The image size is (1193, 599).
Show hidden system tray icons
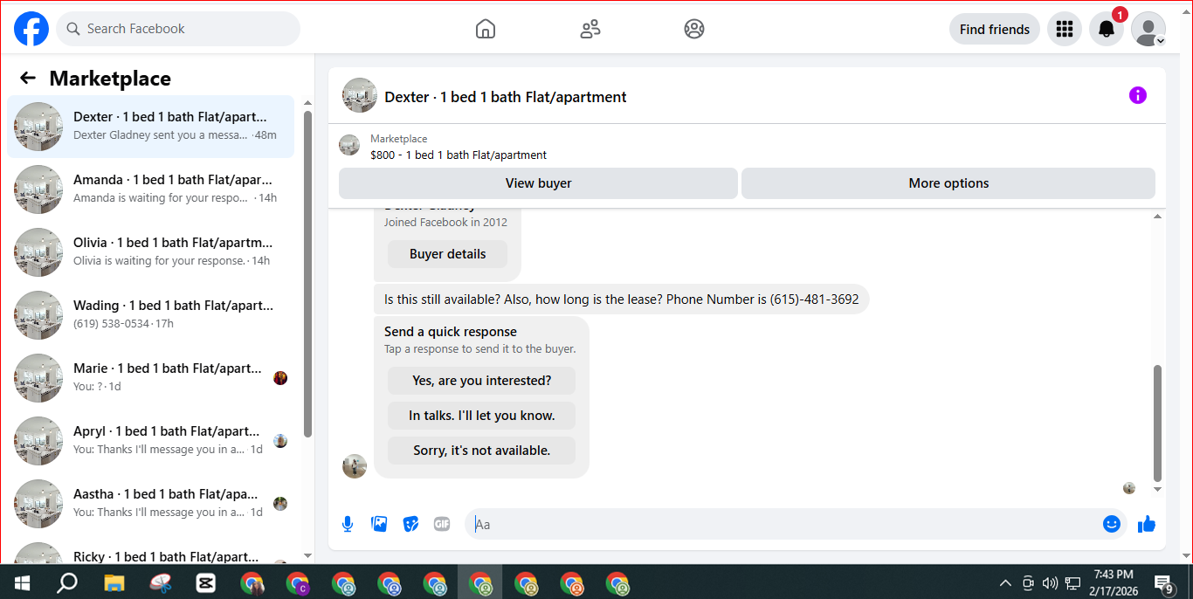[1005, 583]
